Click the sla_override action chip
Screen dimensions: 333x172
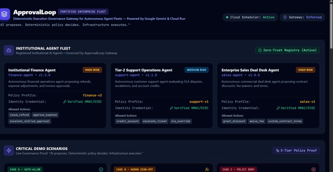pos(181,121)
